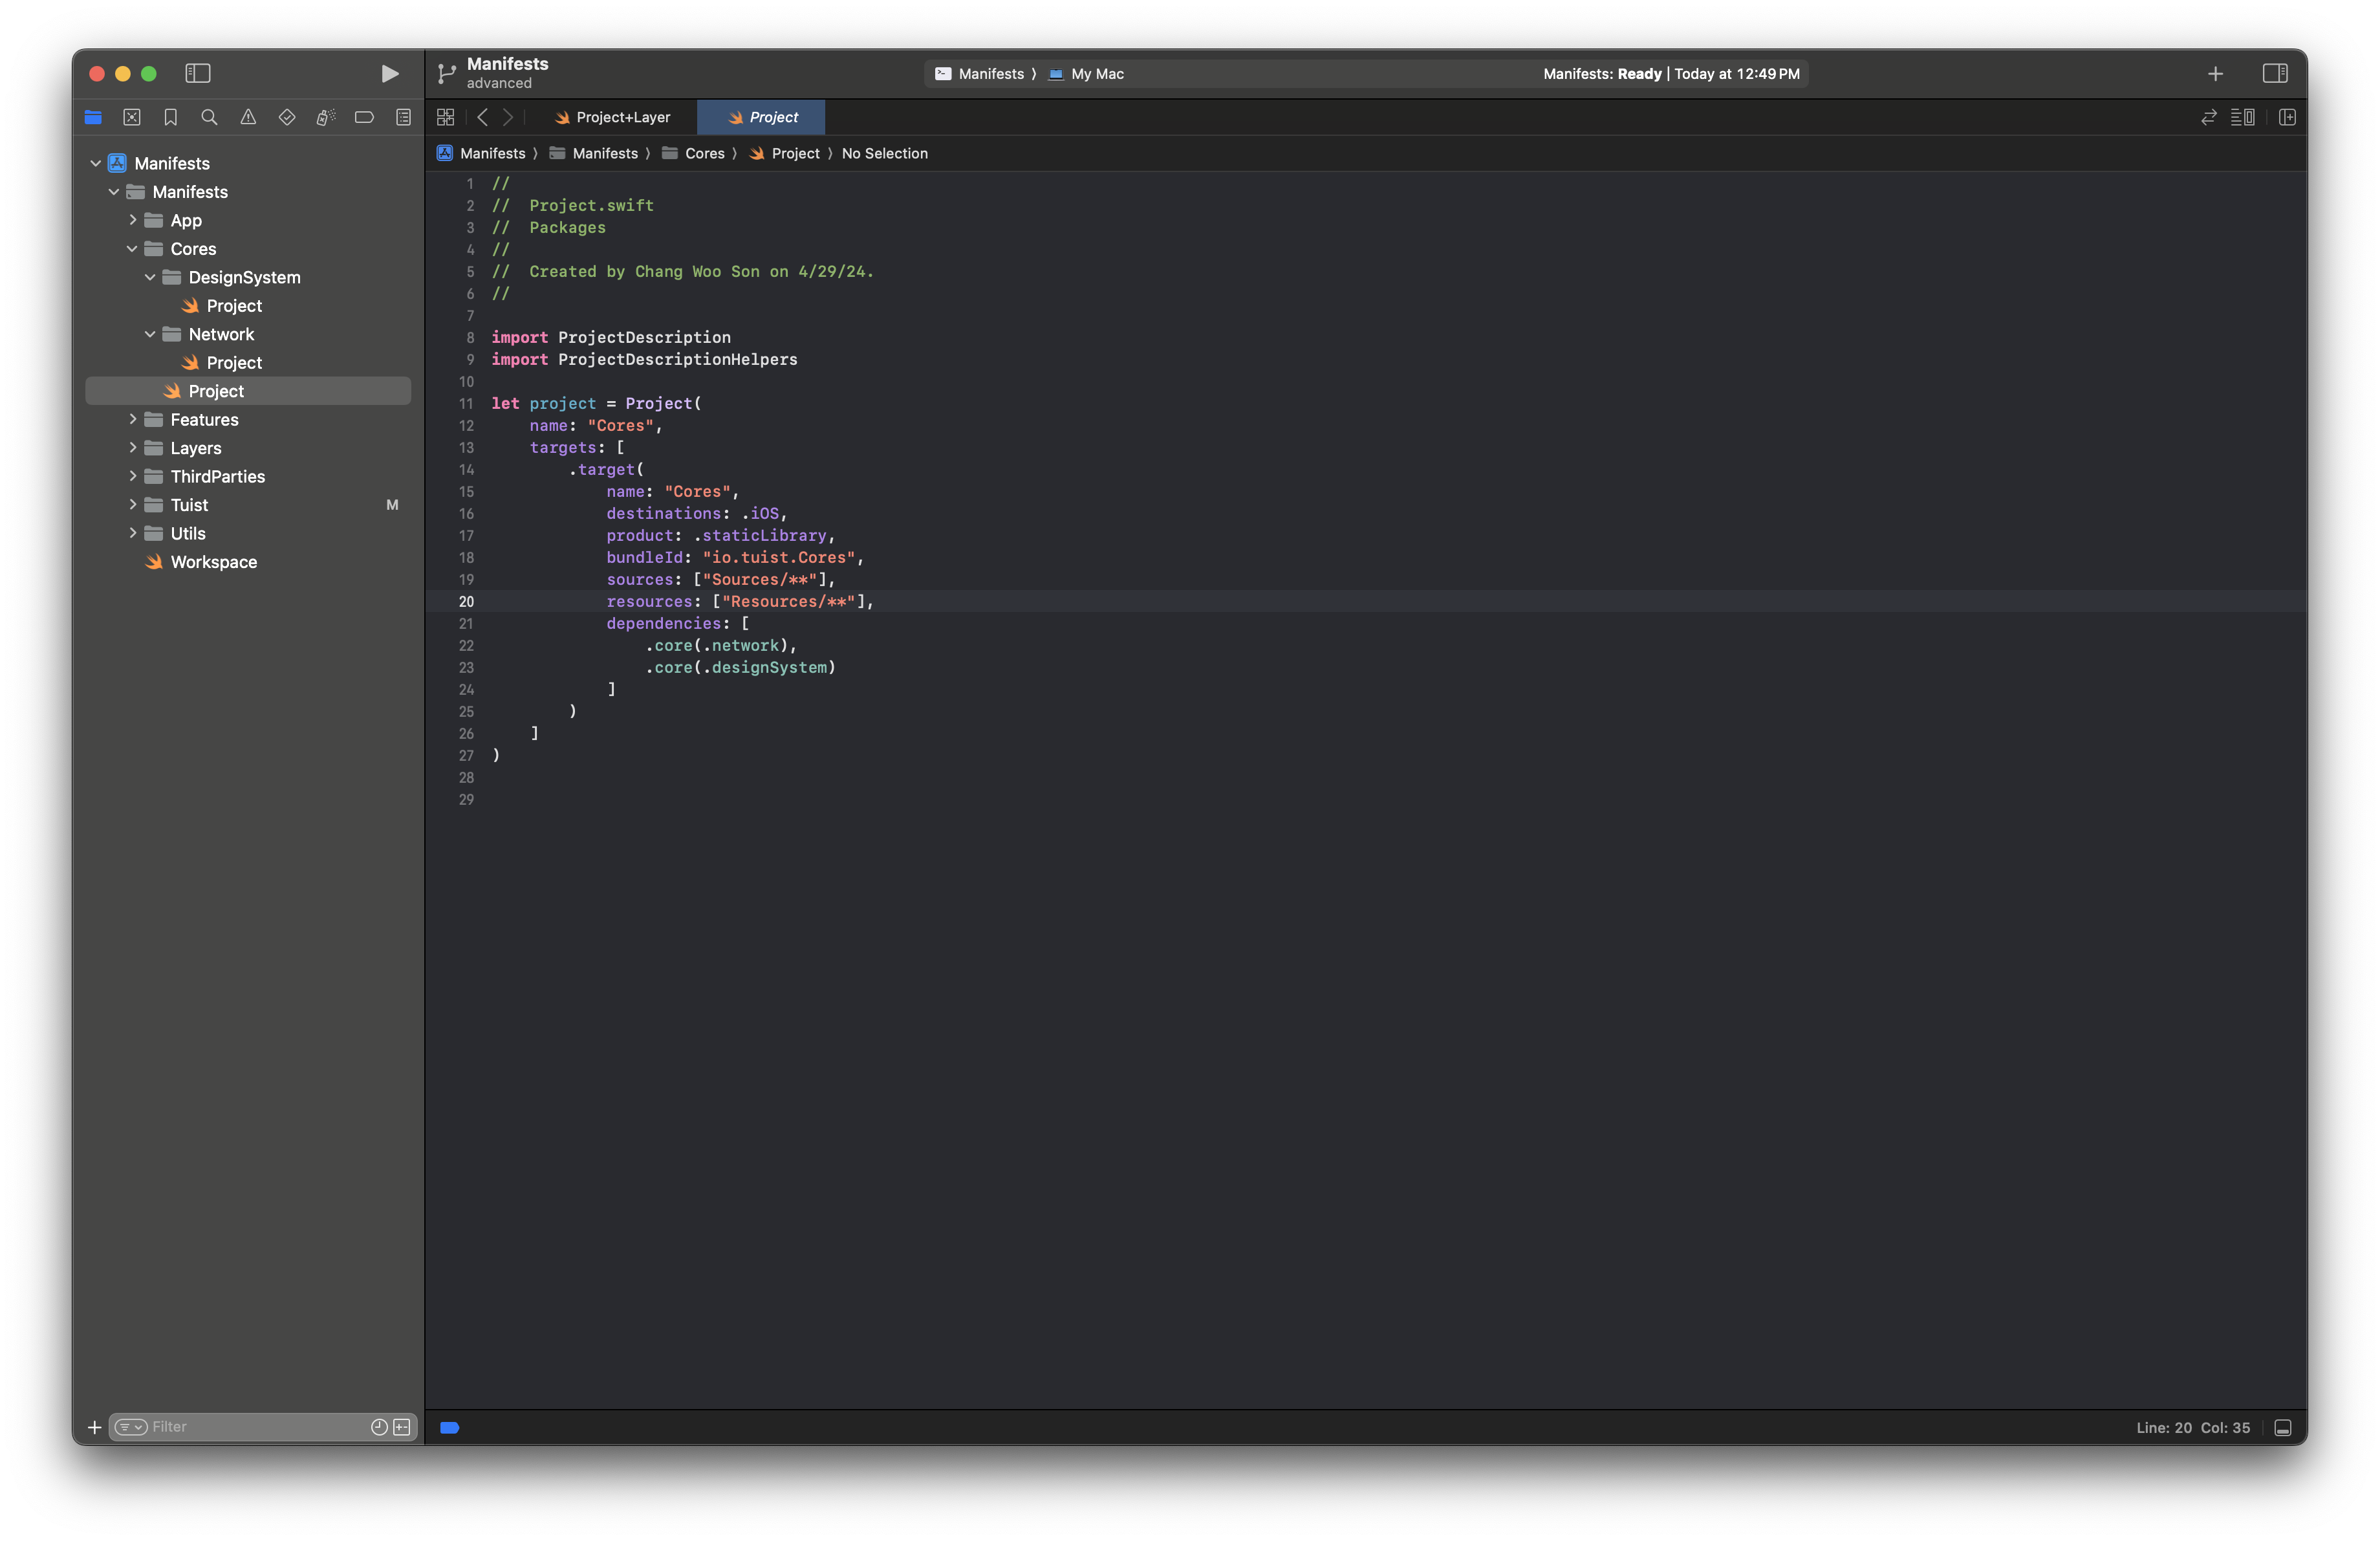The height and width of the screenshot is (1541, 2380).
Task: Open the Issue navigator warning icon
Action: 248,117
